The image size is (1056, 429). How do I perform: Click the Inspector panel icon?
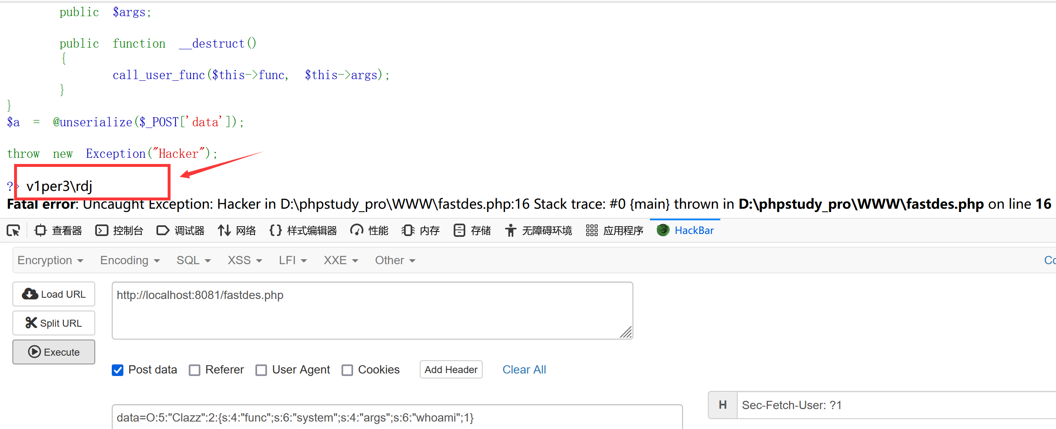pos(40,230)
